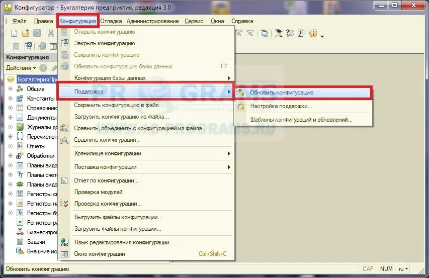
Task: Expand the Справочники branch
Action: coord(11,108)
